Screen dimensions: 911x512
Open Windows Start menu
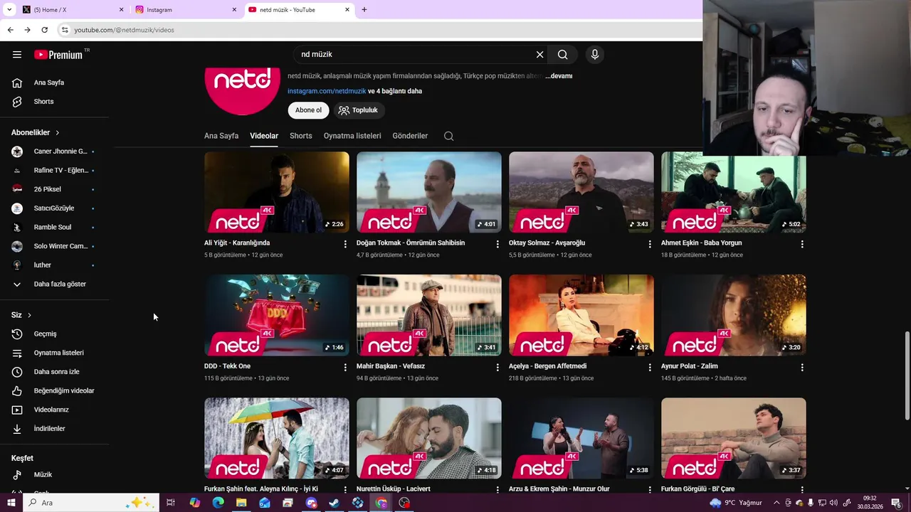click(x=11, y=503)
